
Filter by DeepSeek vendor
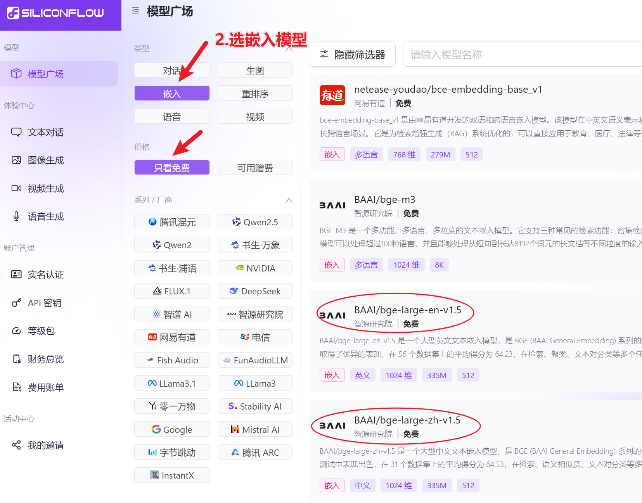pos(255,291)
